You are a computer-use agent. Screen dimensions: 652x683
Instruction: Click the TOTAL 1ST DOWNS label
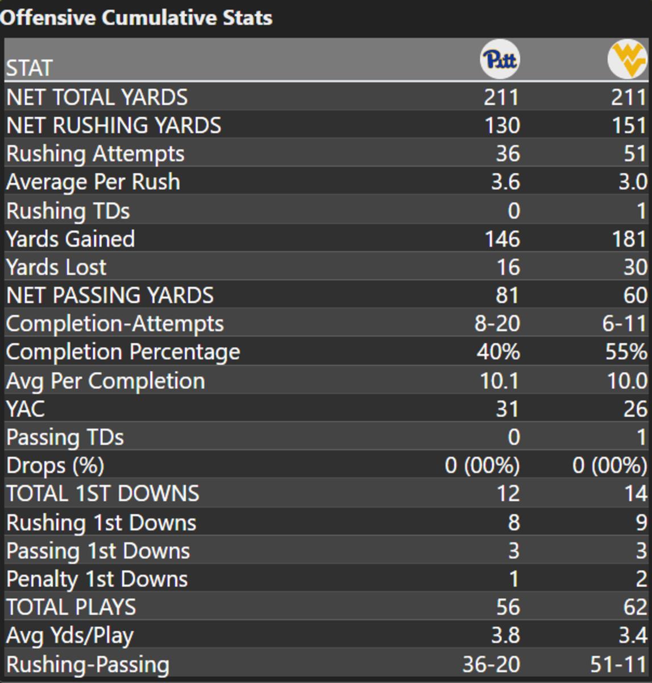pos(103,493)
